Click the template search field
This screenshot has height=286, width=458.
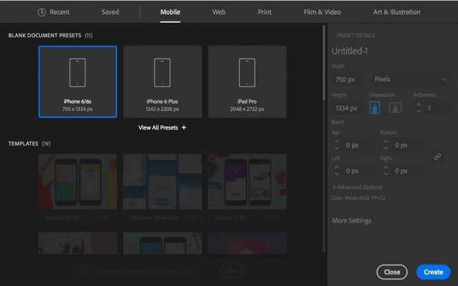point(140,271)
